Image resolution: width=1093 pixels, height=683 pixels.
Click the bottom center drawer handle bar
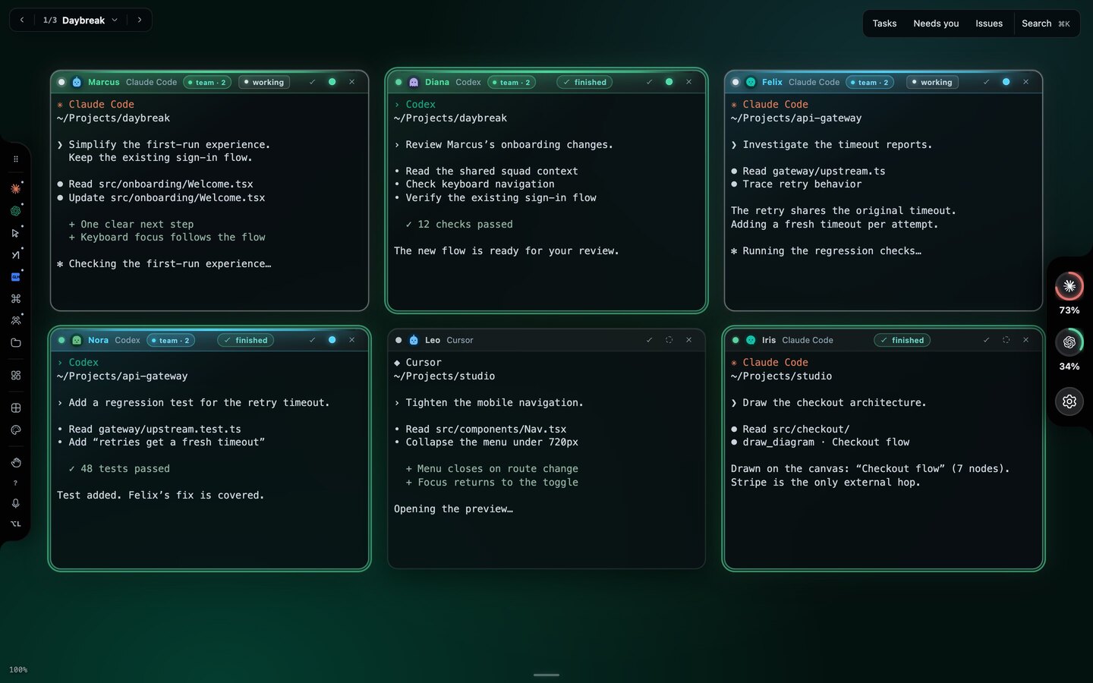[546, 675]
